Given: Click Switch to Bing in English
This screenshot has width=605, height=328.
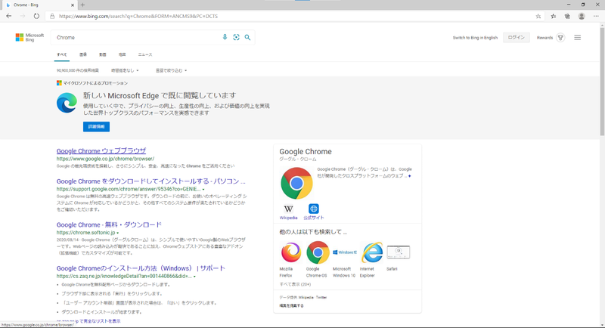Looking at the screenshot, I should pos(475,38).
